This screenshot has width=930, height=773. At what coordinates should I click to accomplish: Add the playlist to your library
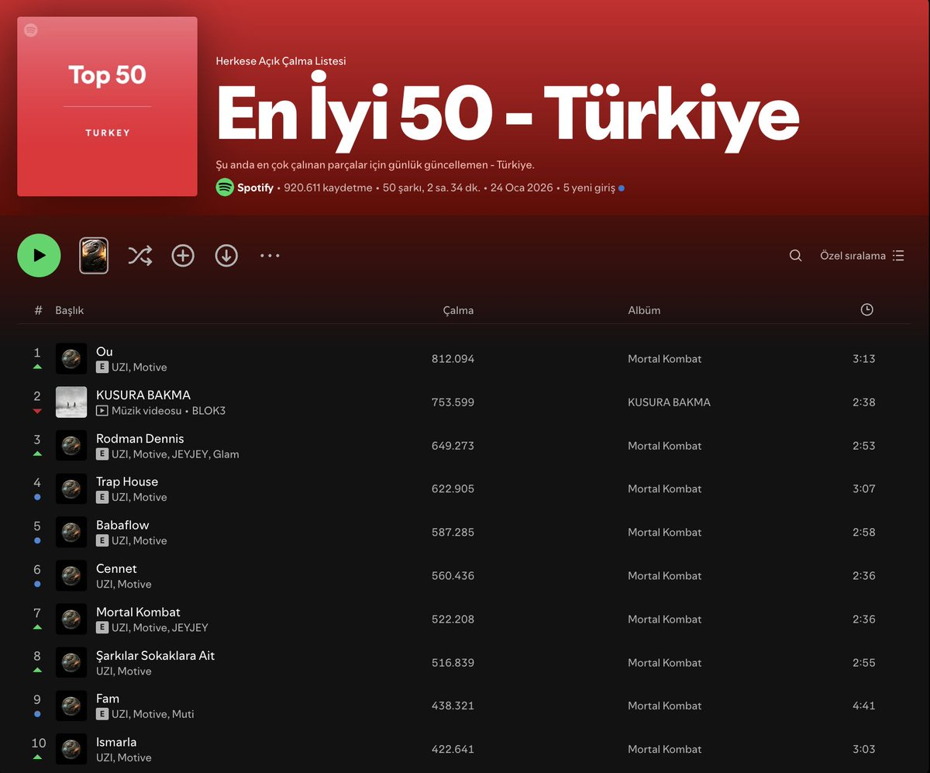point(183,256)
